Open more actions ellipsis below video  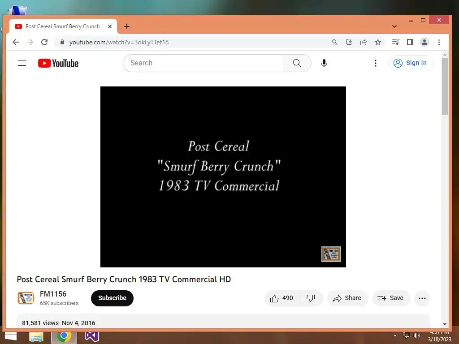pos(422,298)
